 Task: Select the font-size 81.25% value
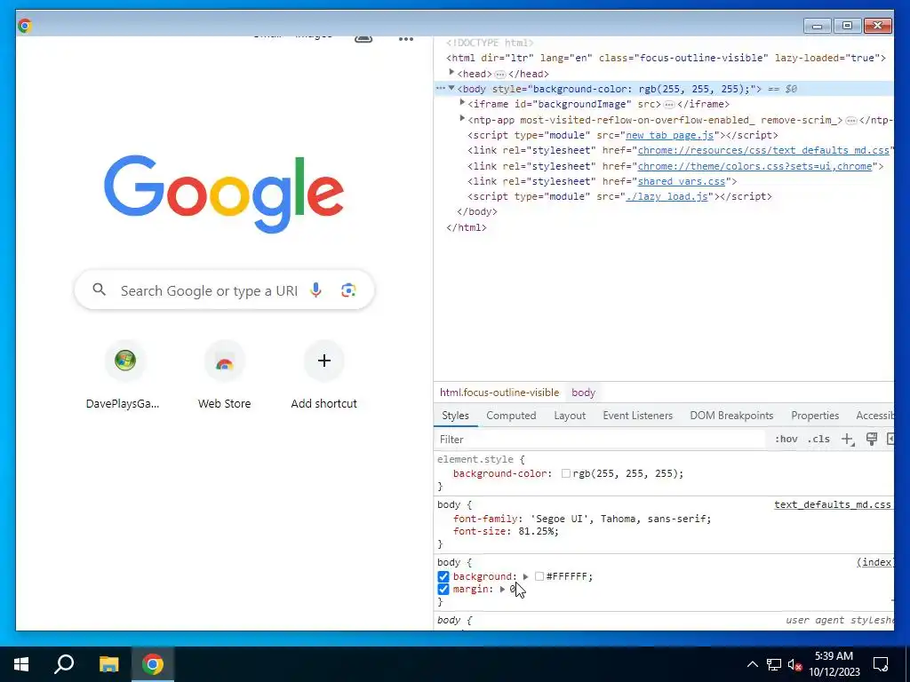[x=536, y=531]
